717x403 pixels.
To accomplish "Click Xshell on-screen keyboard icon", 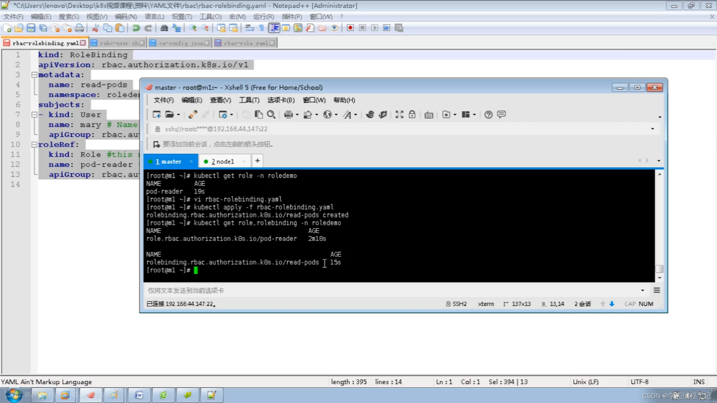I will tap(429, 115).
